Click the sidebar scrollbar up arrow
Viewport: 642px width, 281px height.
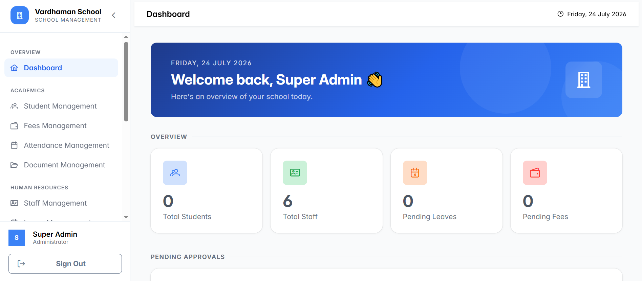(126, 37)
